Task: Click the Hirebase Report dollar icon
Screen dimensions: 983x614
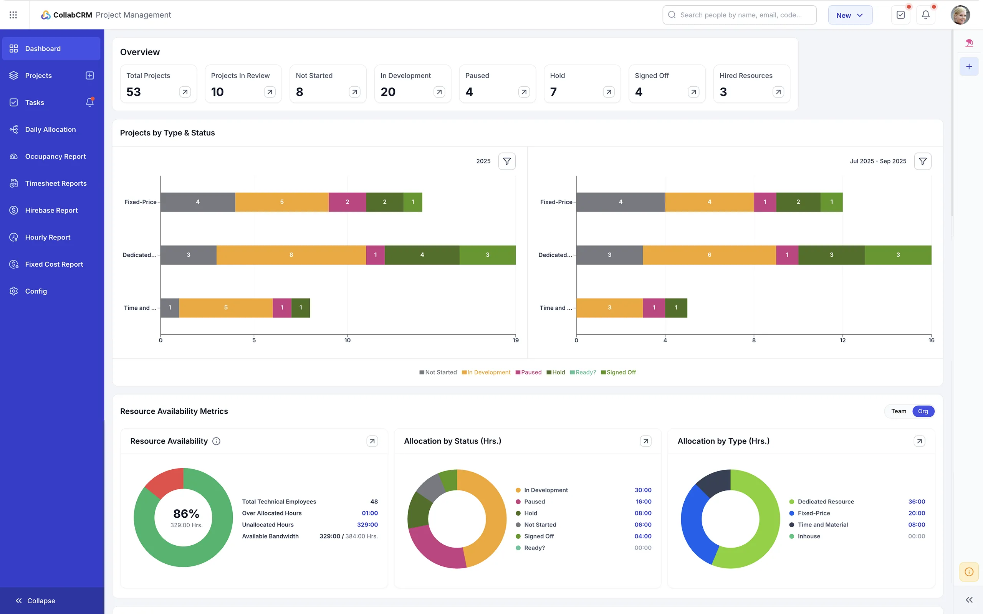Action: point(13,210)
